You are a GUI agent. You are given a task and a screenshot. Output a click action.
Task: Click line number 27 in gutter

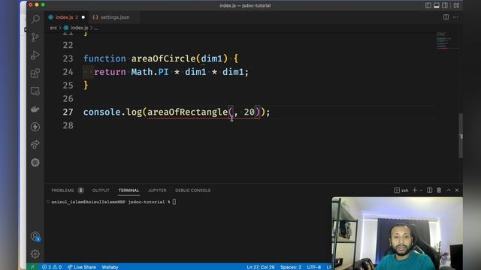68,112
